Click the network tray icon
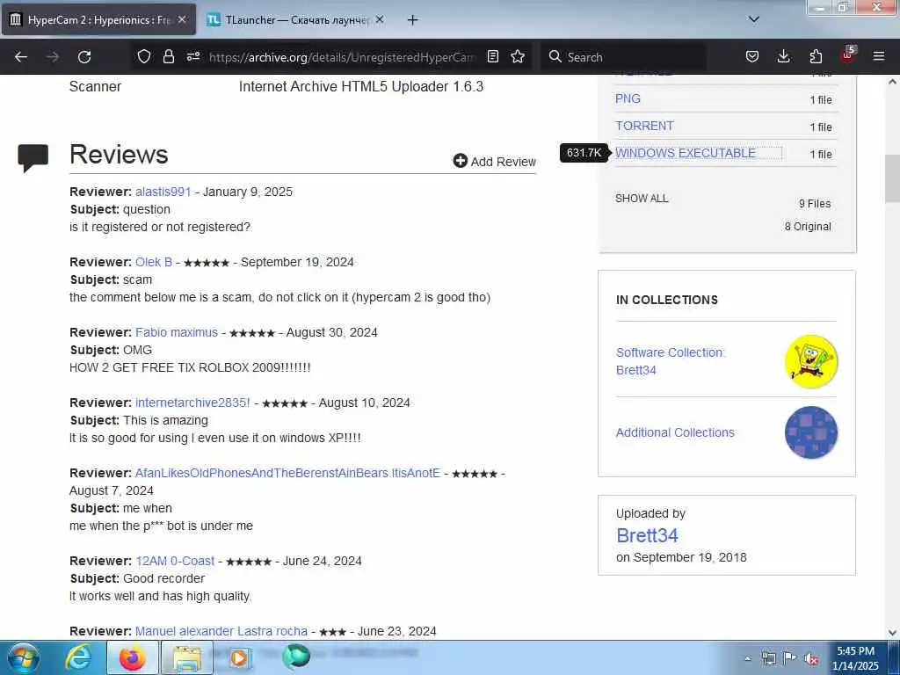 (768, 658)
